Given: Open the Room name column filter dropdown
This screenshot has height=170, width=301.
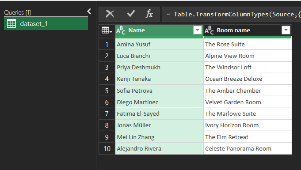Looking at the screenshot, I should pyautogui.click(x=286, y=30).
